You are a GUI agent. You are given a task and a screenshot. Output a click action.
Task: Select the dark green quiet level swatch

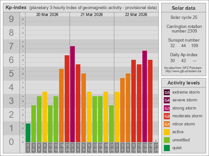[x=167, y=148]
